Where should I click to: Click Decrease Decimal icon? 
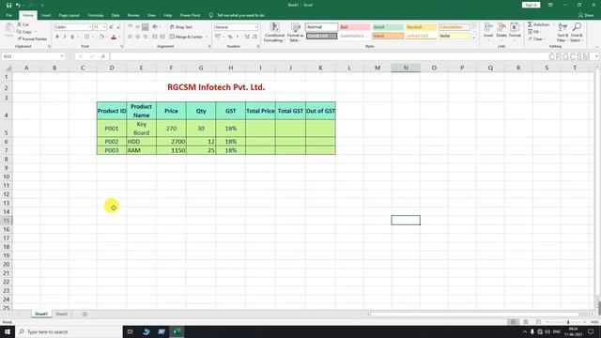254,37
